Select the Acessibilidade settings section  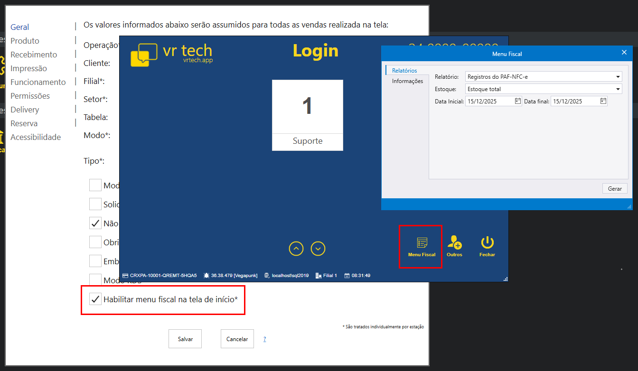36,137
